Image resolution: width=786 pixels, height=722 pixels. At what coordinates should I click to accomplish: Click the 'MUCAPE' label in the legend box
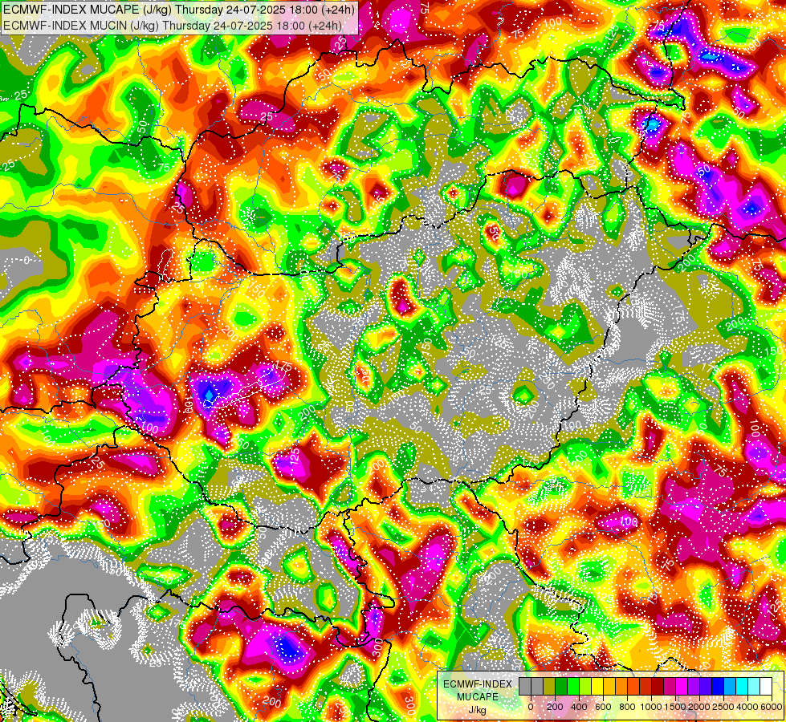[x=478, y=697]
